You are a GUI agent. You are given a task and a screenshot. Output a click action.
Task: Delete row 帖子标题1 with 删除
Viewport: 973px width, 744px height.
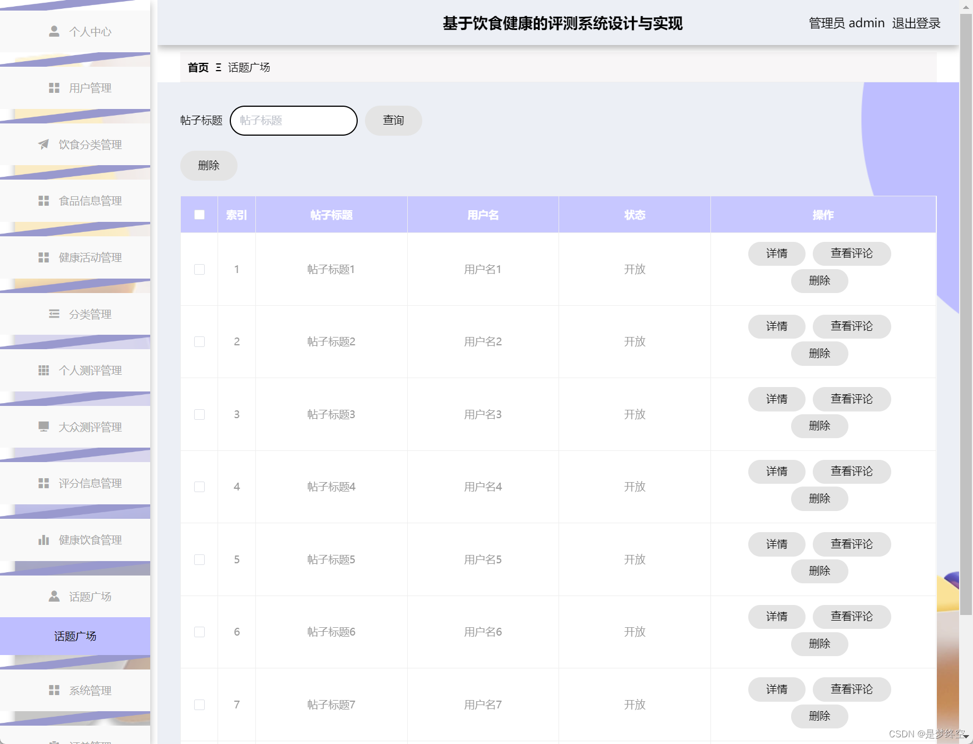click(x=819, y=281)
